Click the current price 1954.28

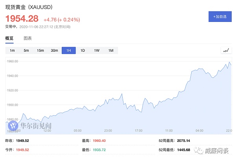pyautogui.click(x=22, y=19)
